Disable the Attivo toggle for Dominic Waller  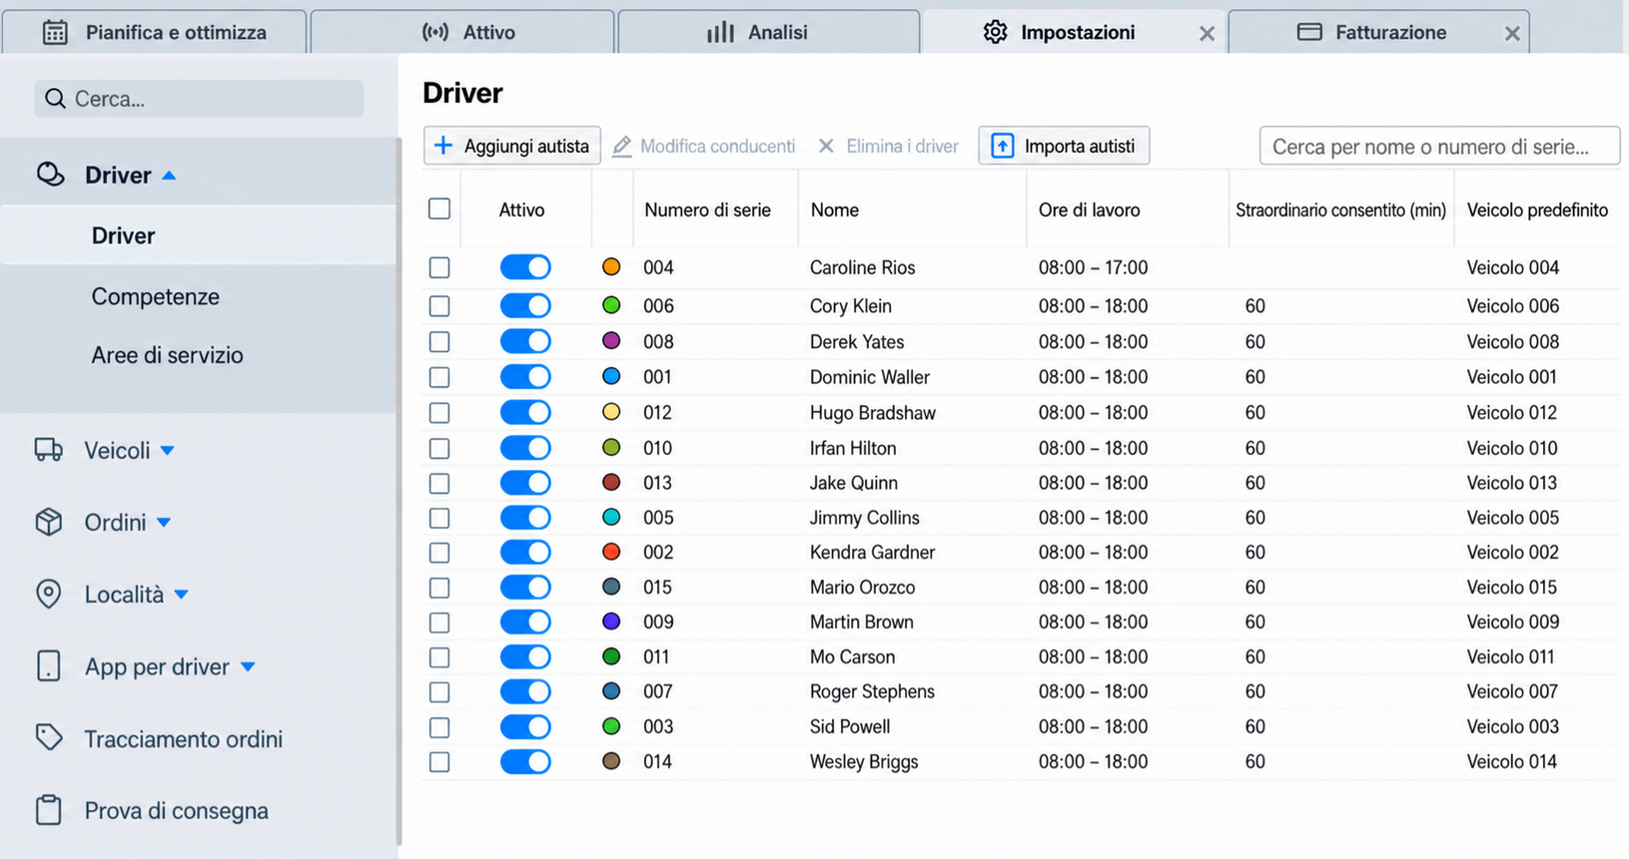(525, 377)
